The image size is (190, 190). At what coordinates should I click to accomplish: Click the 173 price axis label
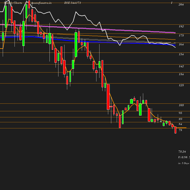(x=181, y=35)
